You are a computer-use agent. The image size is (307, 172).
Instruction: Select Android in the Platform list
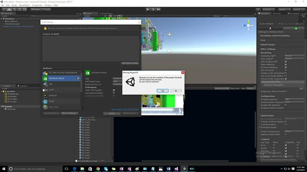(x=61, y=95)
